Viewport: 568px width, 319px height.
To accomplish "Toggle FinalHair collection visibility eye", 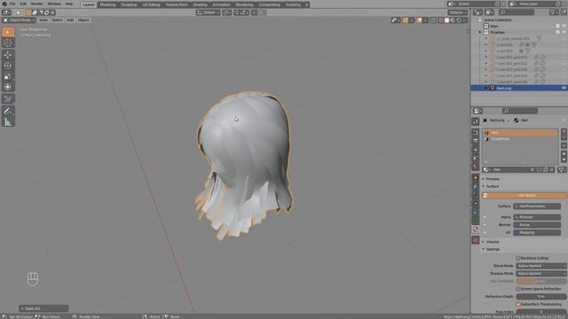I will [564, 32].
